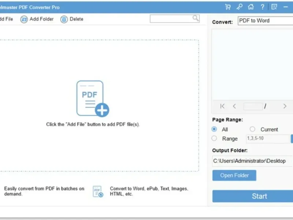Screen dimensions: 293x220
Task: Open the Convert format dropdown
Action: pyautogui.click(x=265, y=21)
